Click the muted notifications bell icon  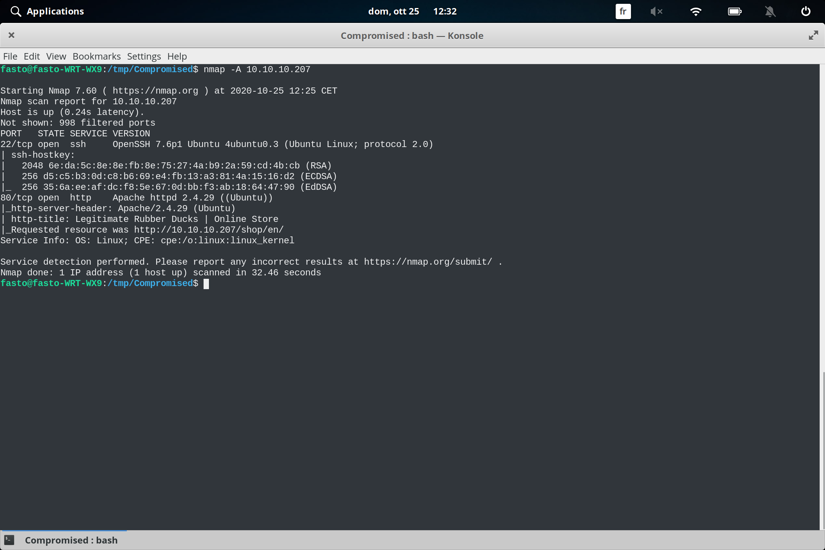(x=770, y=11)
